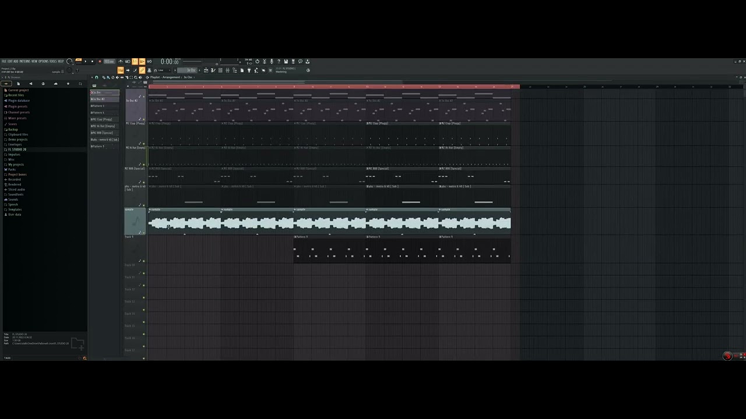Click the cloud tab icon in browser

click(x=56, y=84)
